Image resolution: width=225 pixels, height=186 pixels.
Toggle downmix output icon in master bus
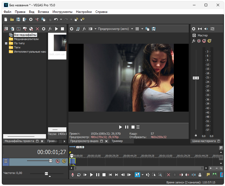tap(200, 29)
